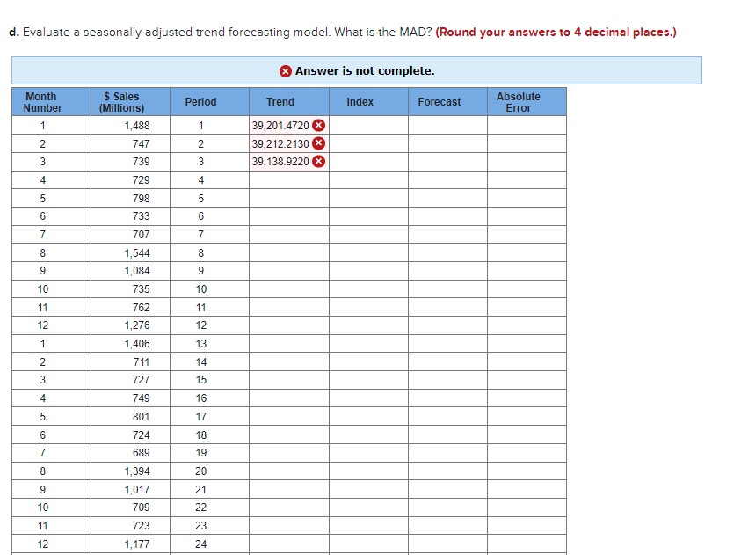Click the Absolute Error cell for period 4
Viewport: 741px width, 555px height.
coord(527,180)
